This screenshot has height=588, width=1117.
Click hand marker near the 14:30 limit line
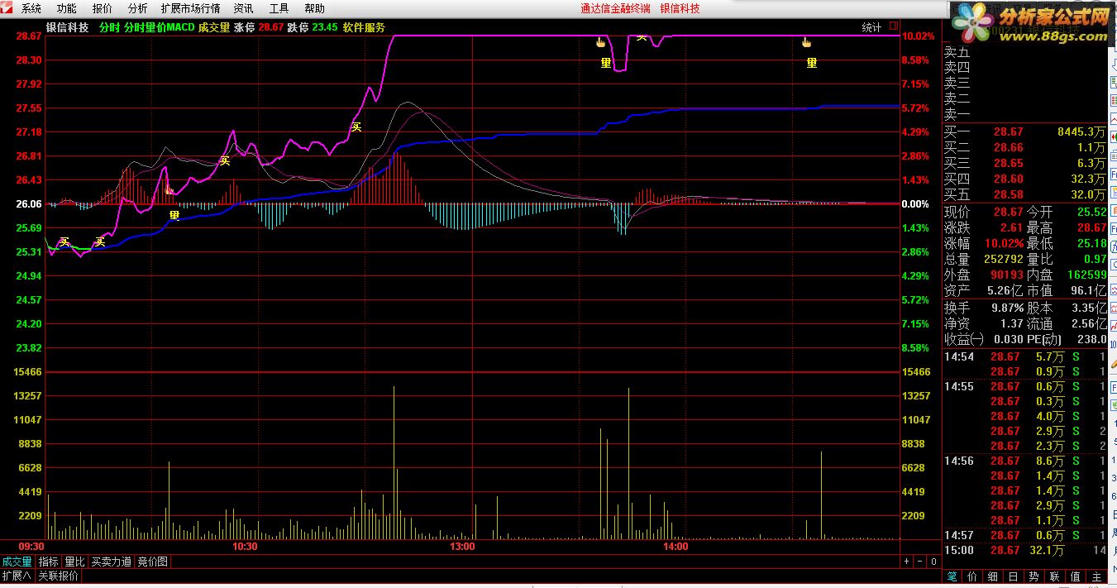[x=807, y=41]
